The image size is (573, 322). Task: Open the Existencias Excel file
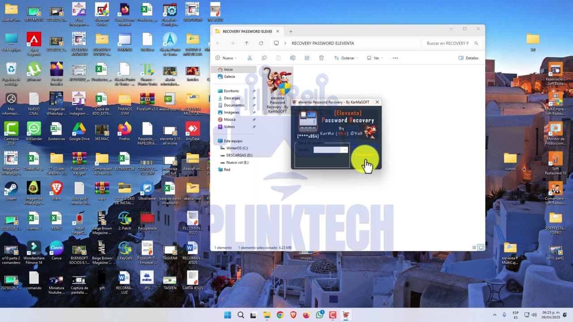point(56,131)
